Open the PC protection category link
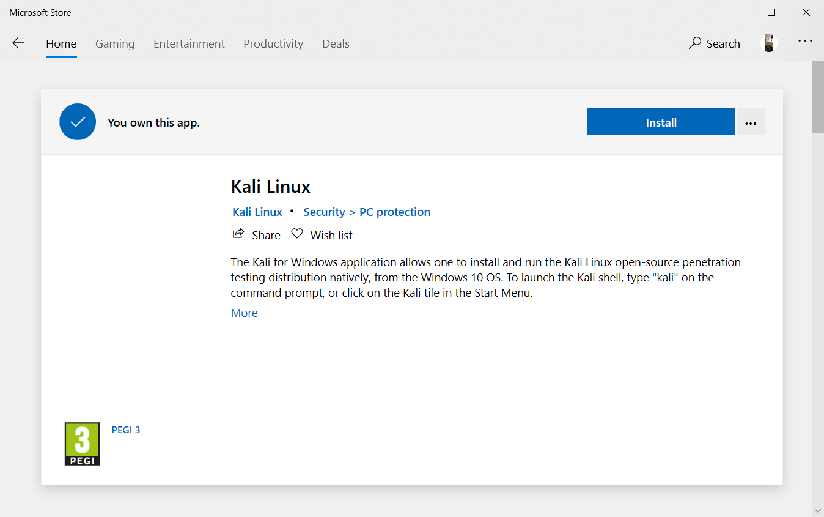The image size is (824, 517). tap(394, 212)
